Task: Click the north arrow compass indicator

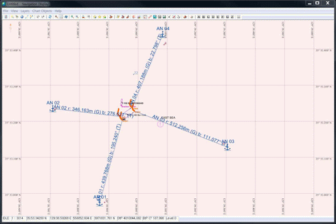Action: (x=10, y=28)
